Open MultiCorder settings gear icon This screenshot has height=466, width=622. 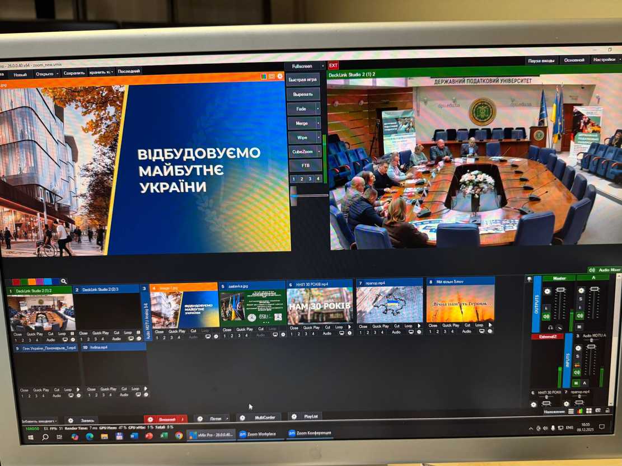click(242, 418)
